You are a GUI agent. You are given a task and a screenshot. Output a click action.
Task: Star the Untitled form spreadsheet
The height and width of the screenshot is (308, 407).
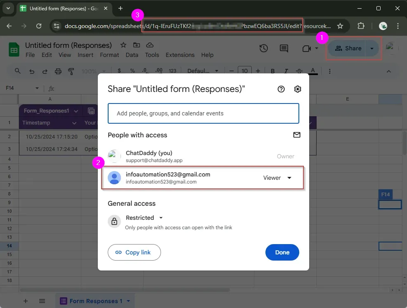point(123,45)
